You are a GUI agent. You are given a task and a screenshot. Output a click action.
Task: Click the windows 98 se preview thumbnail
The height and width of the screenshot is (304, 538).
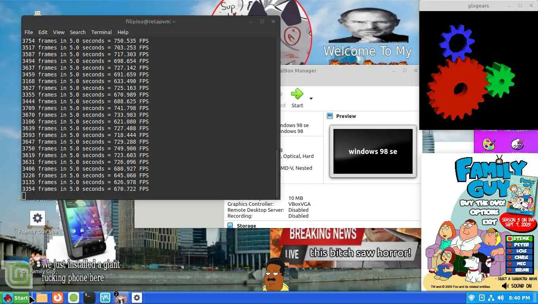click(373, 151)
